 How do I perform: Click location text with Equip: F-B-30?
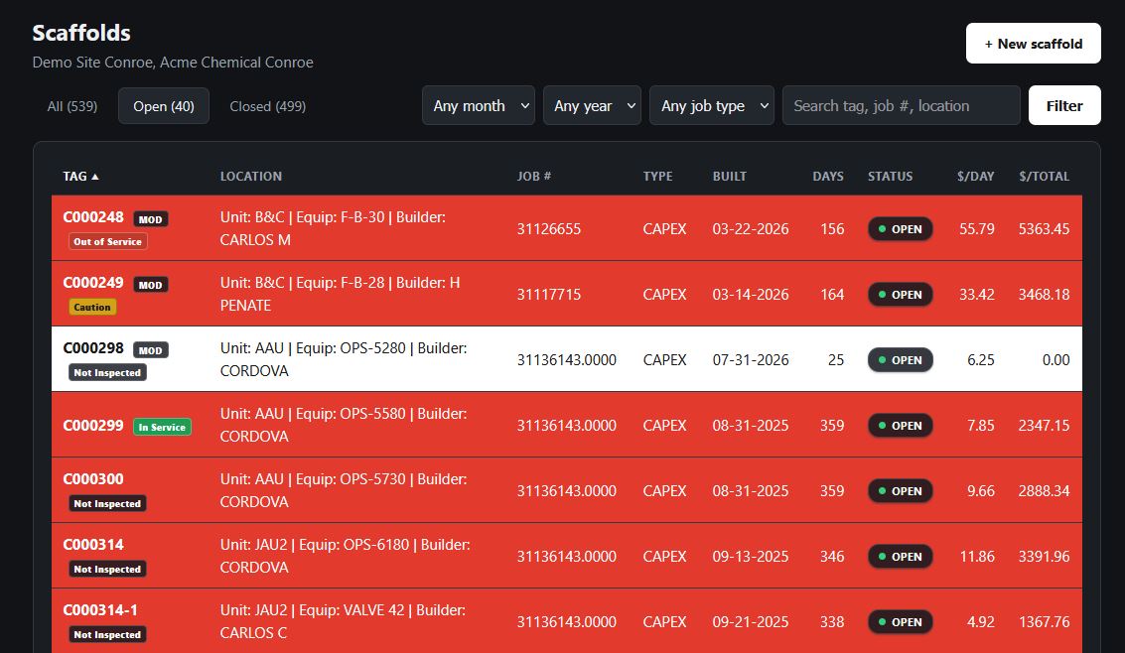click(333, 228)
